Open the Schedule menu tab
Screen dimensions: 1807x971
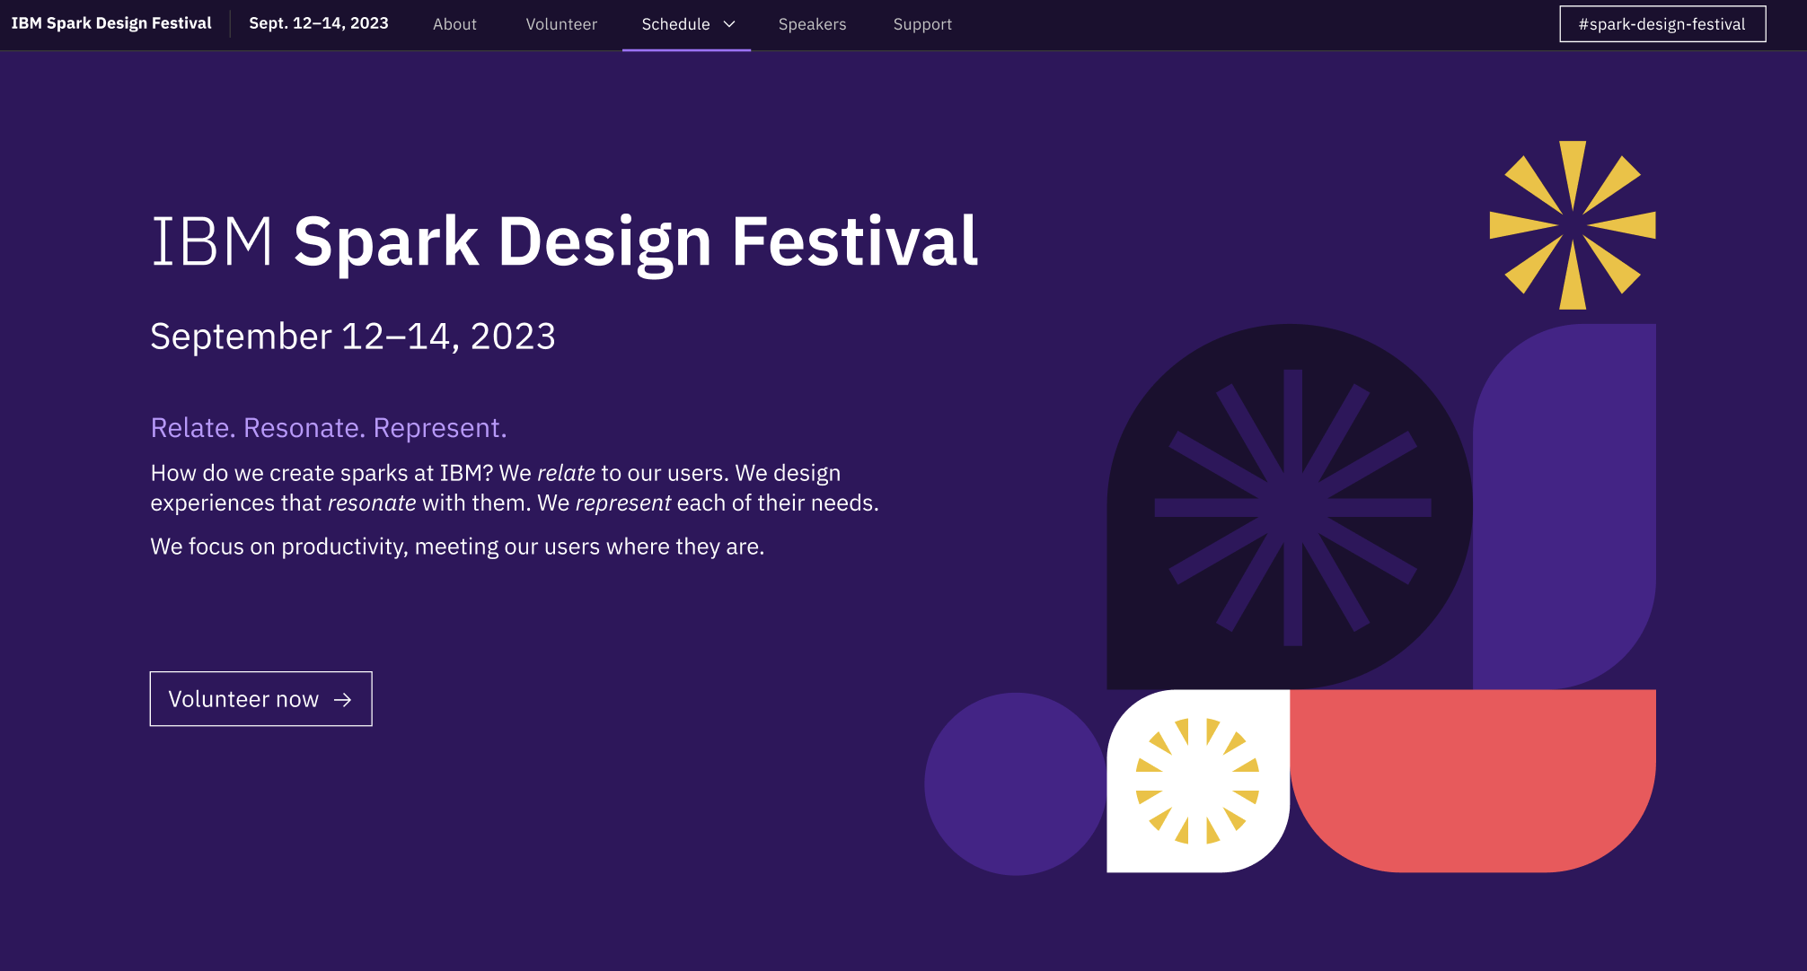(x=686, y=24)
